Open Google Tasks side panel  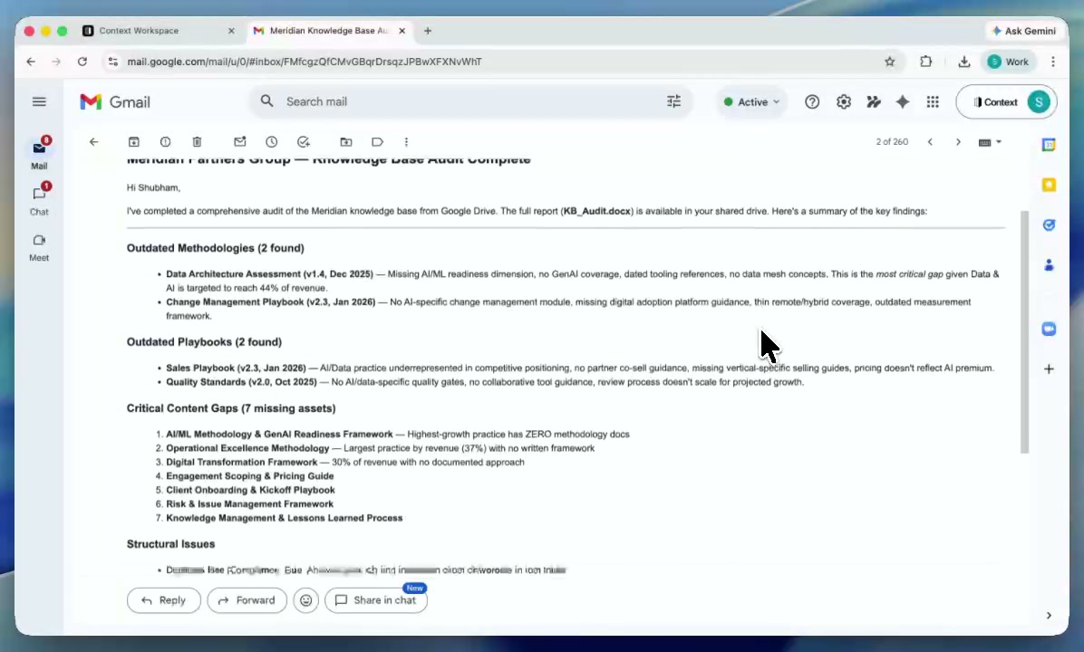1049,225
